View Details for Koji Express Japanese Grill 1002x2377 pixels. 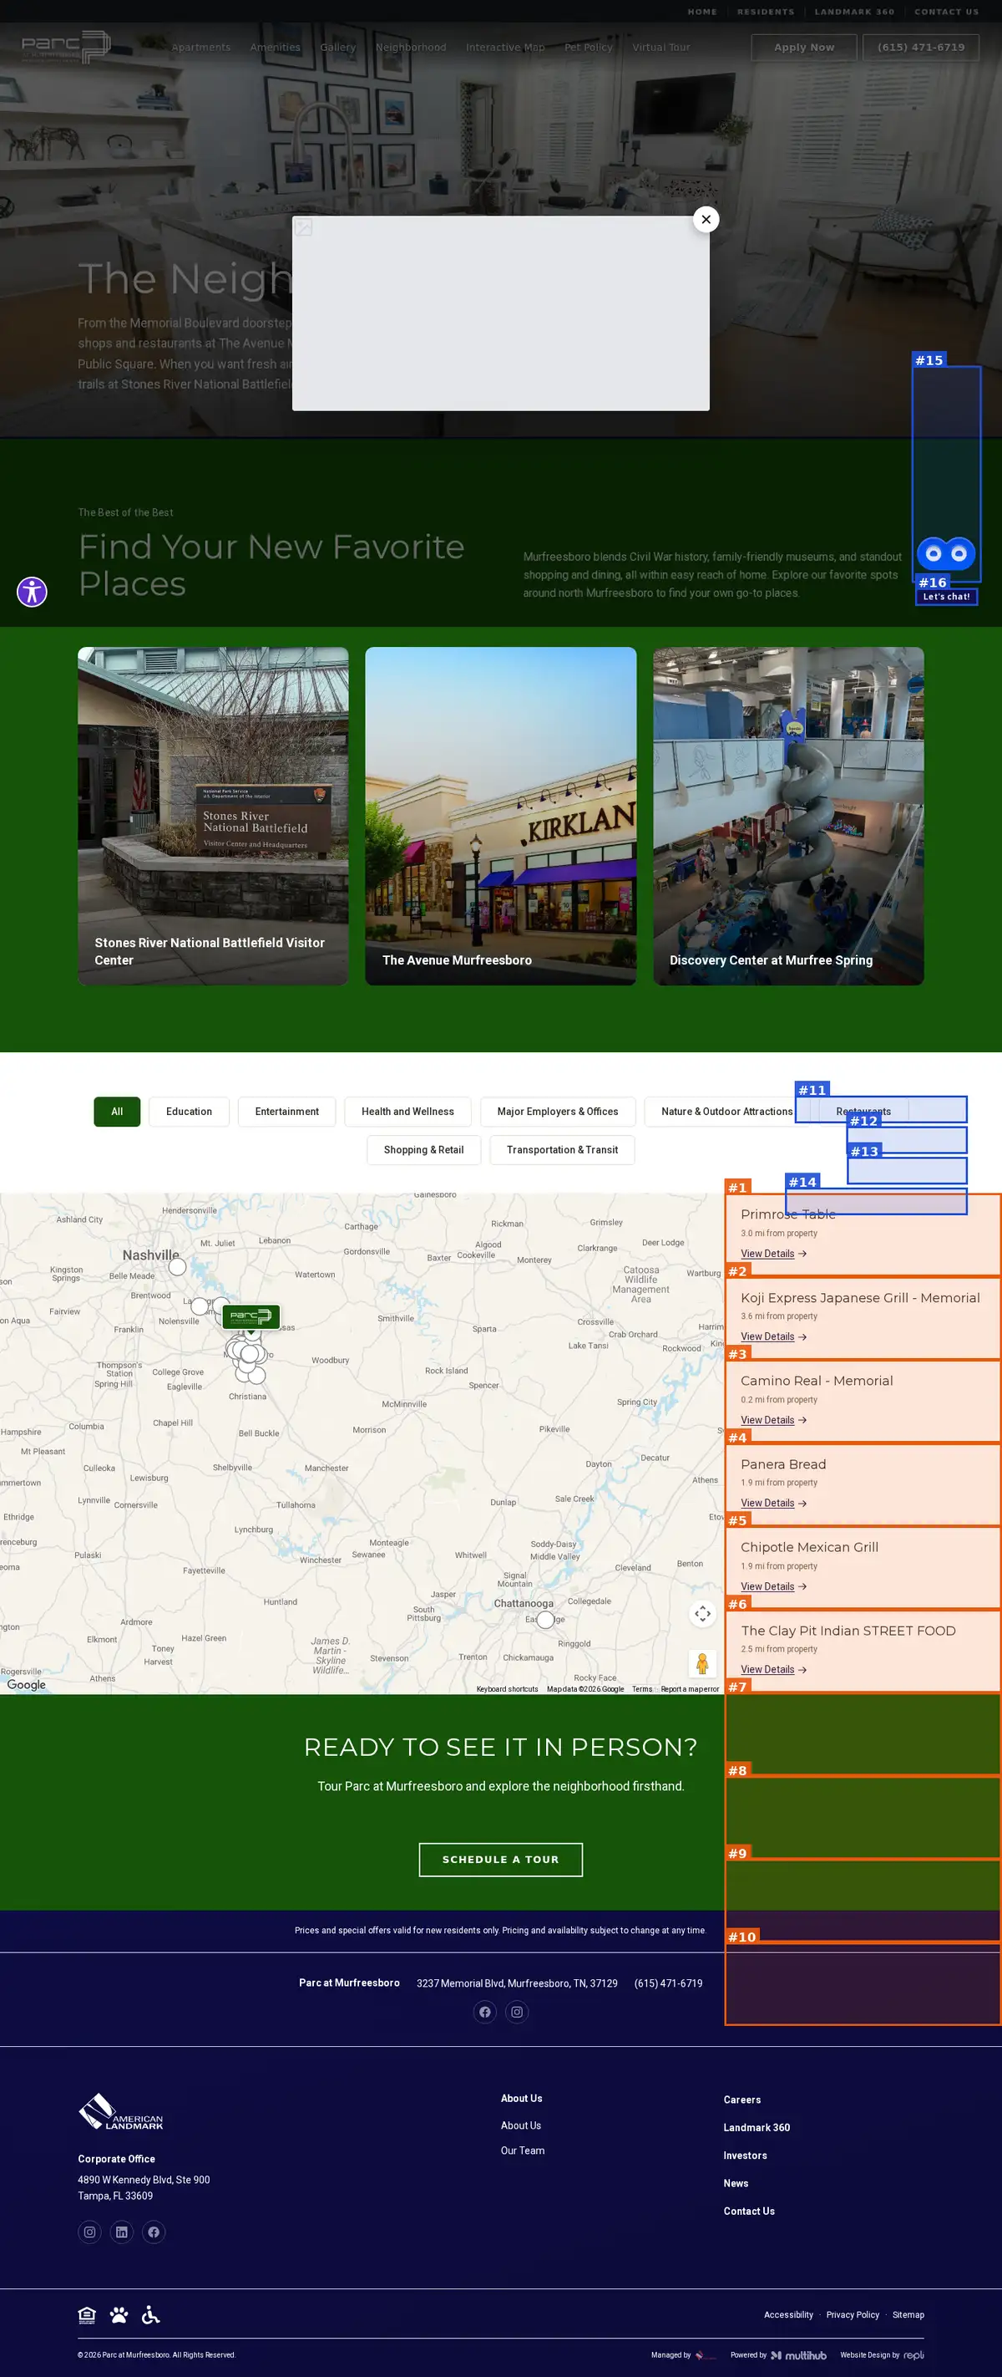pyautogui.click(x=773, y=1336)
